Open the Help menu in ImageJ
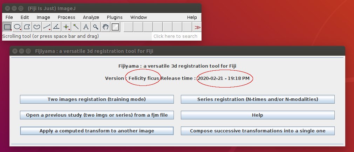Screen dimensions: 354x152 click(192, 18)
